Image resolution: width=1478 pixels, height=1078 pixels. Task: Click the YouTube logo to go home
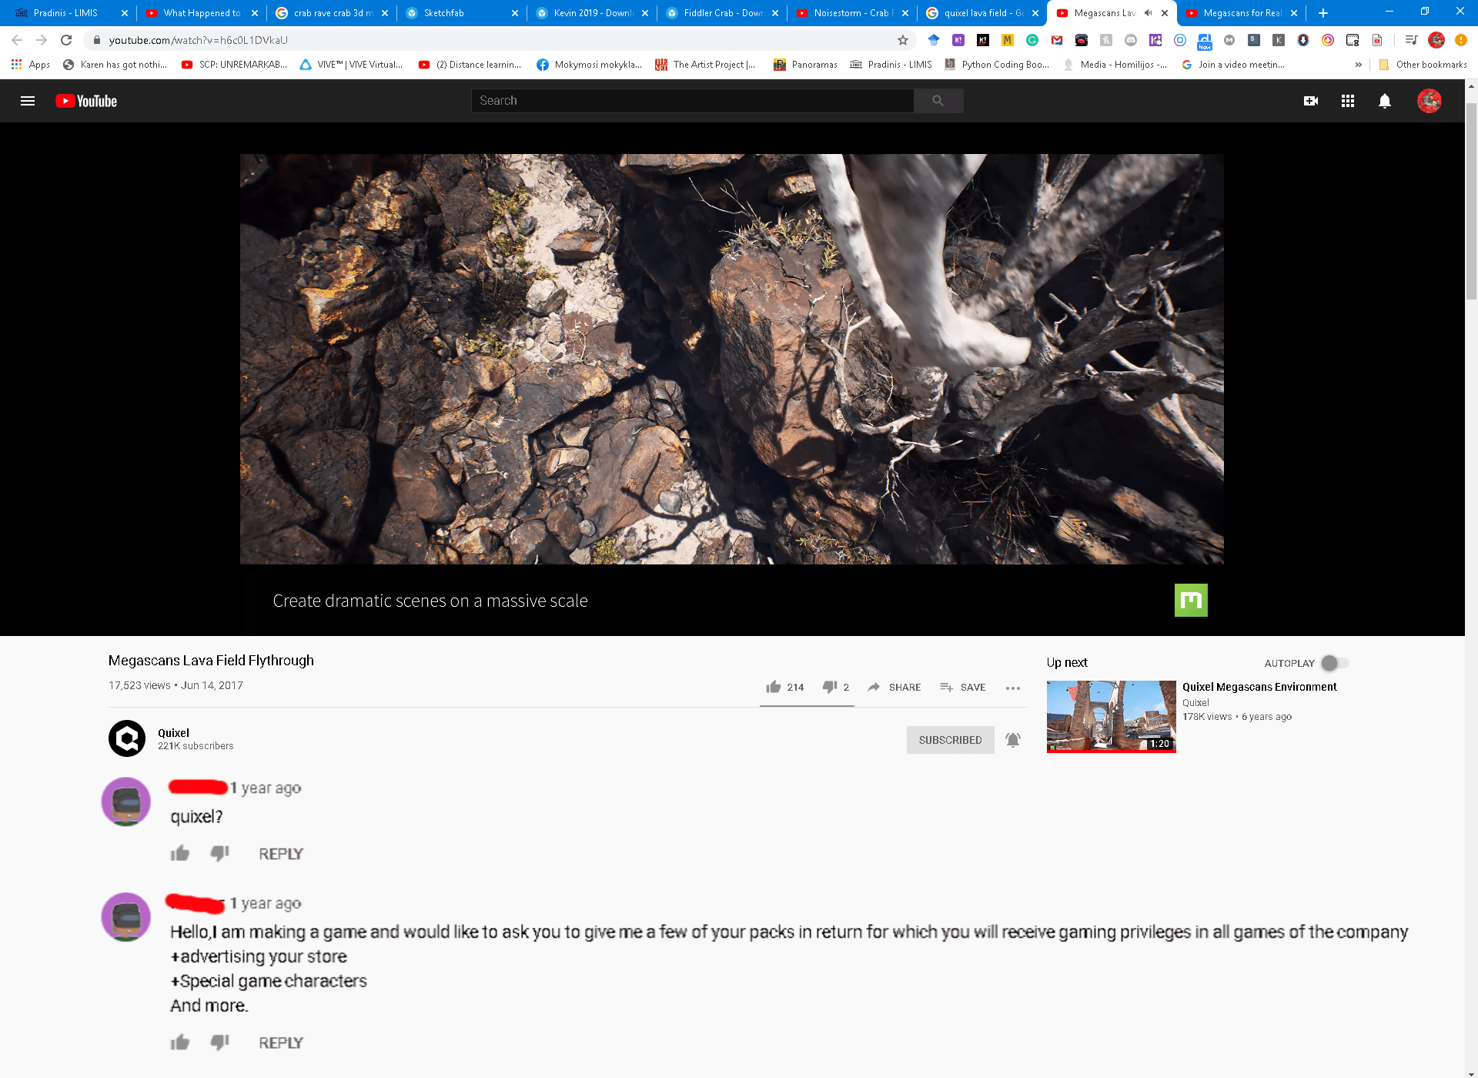(x=85, y=101)
